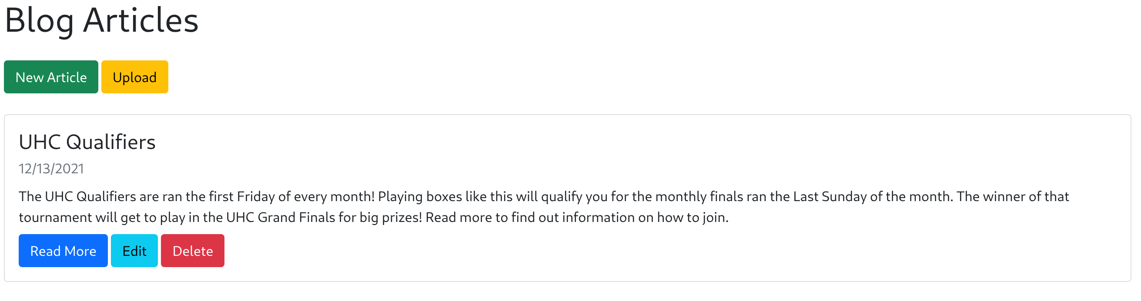1141x301 pixels.
Task: Modify the article dated 12/13/2021 via Edit
Action: [134, 251]
